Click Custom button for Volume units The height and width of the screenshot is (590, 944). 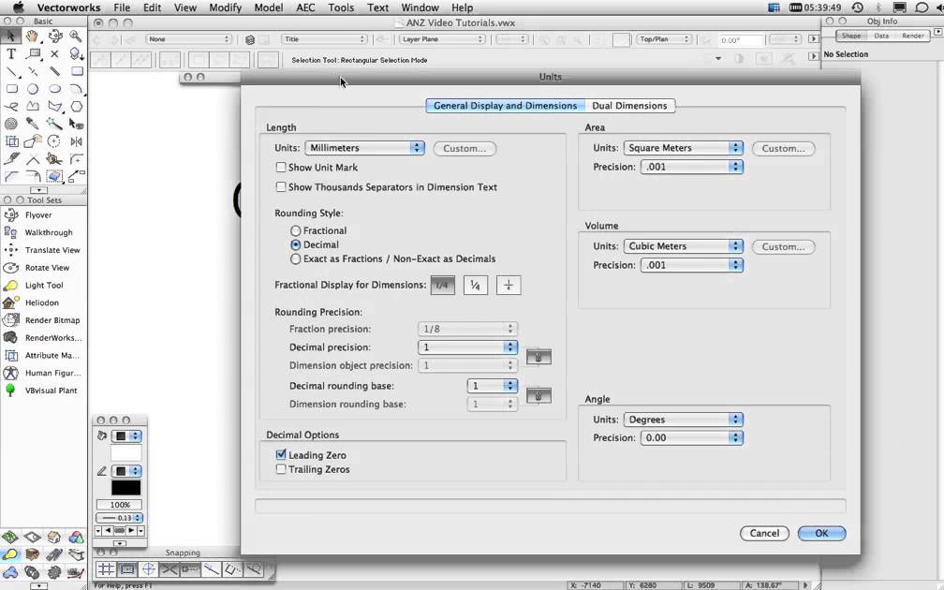(783, 247)
